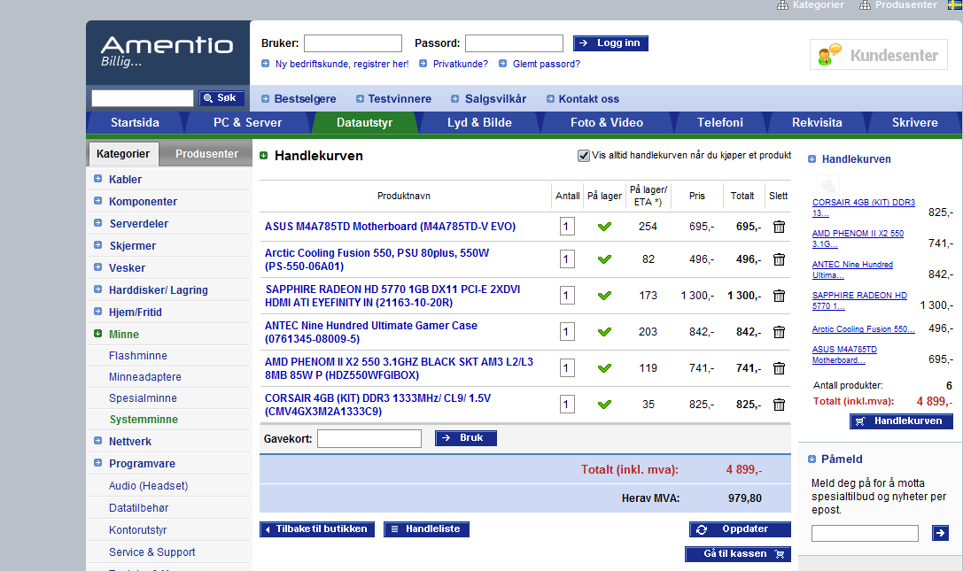Proceed with Gå til kassen button
963x571 pixels.
pyautogui.click(x=738, y=554)
